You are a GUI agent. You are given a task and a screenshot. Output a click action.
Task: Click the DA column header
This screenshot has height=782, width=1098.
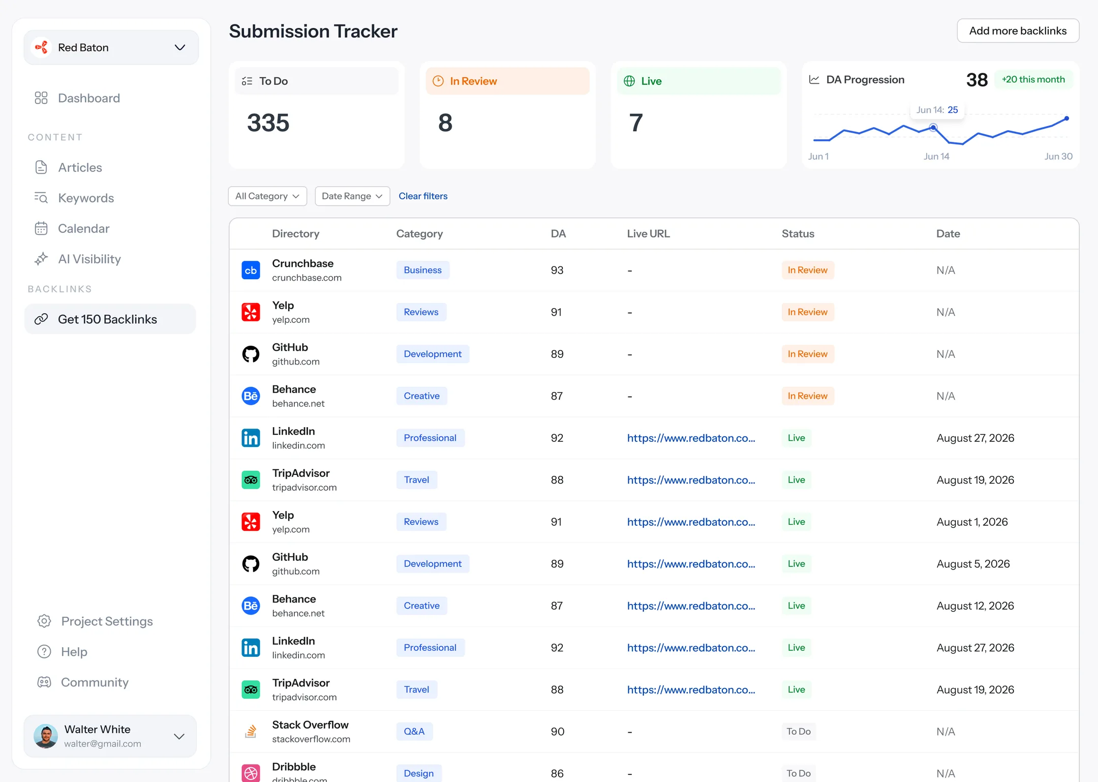558,233
